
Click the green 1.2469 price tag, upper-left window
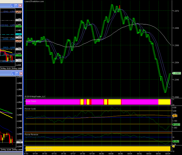coord(19,26)
